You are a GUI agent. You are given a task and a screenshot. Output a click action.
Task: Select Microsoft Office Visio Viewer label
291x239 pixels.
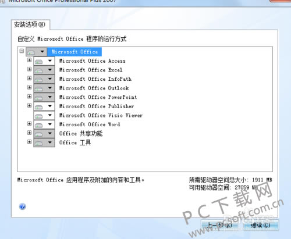coord(101,115)
